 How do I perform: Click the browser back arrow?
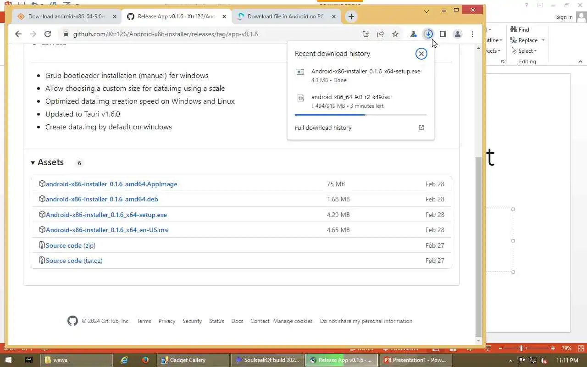point(18,34)
